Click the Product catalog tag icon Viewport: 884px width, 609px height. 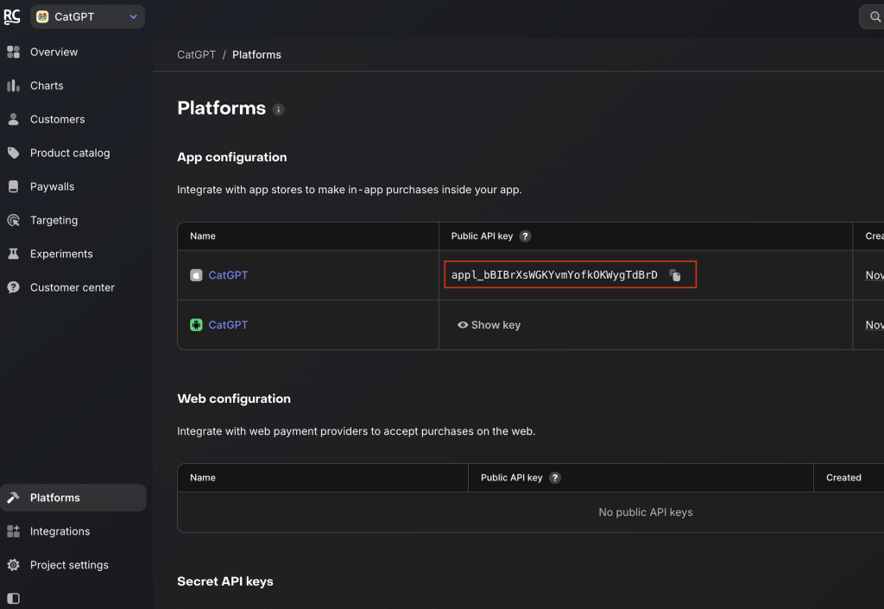coord(14,154)
